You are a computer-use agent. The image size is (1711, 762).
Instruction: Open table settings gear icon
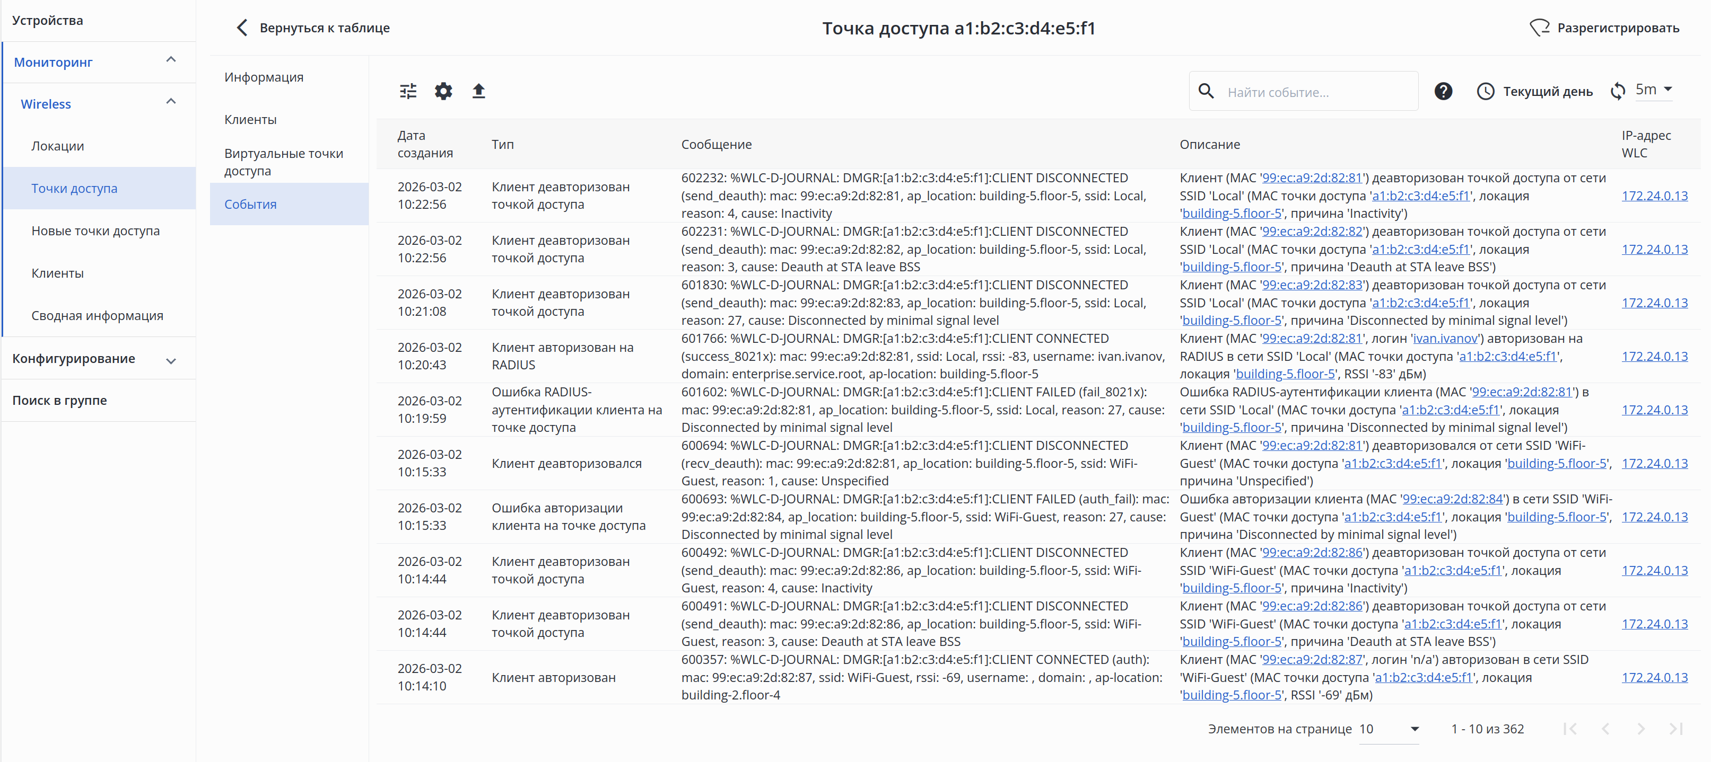[x=443, y=91]
